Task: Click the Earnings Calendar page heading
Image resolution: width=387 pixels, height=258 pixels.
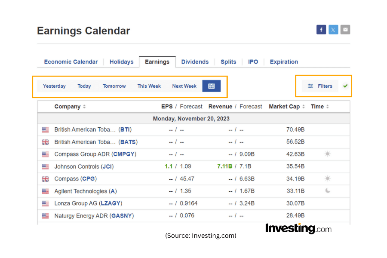Action: click(x=83, y=31)
